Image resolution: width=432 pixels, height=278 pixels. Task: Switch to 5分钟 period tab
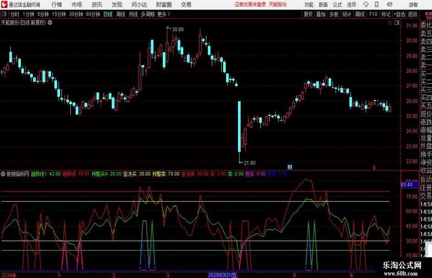(x=43, y=14)
